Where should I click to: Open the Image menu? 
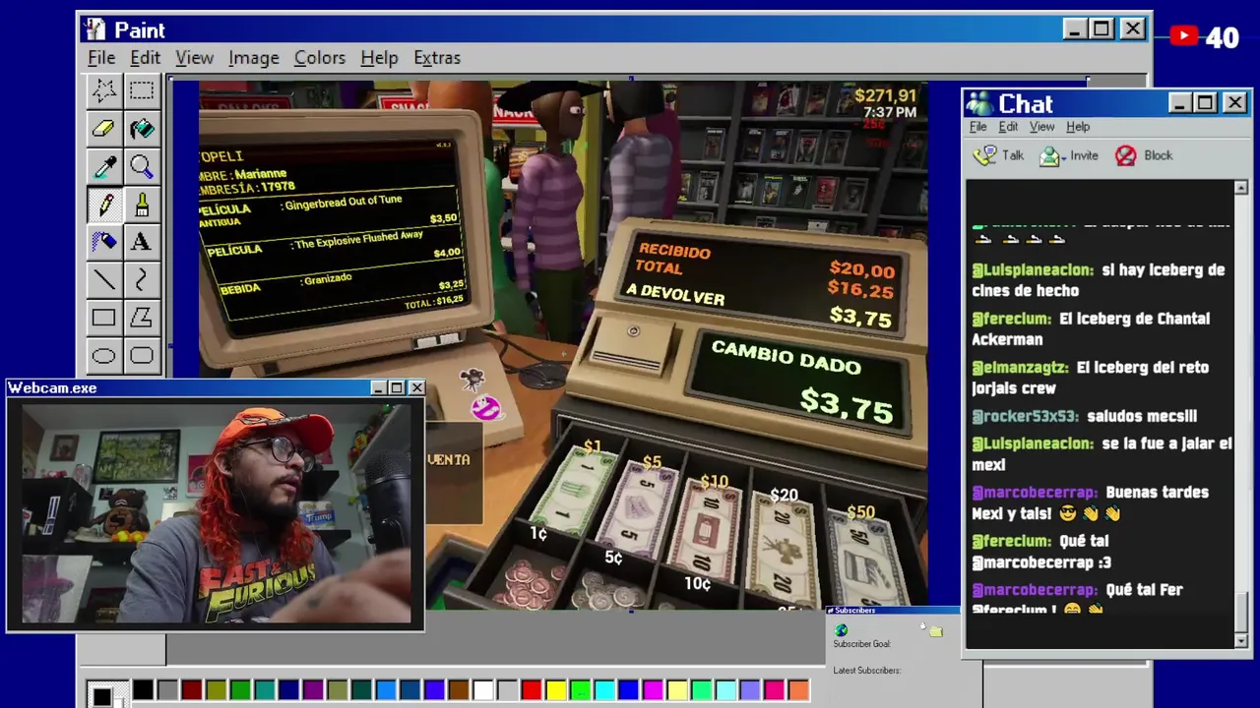(253, 58)
